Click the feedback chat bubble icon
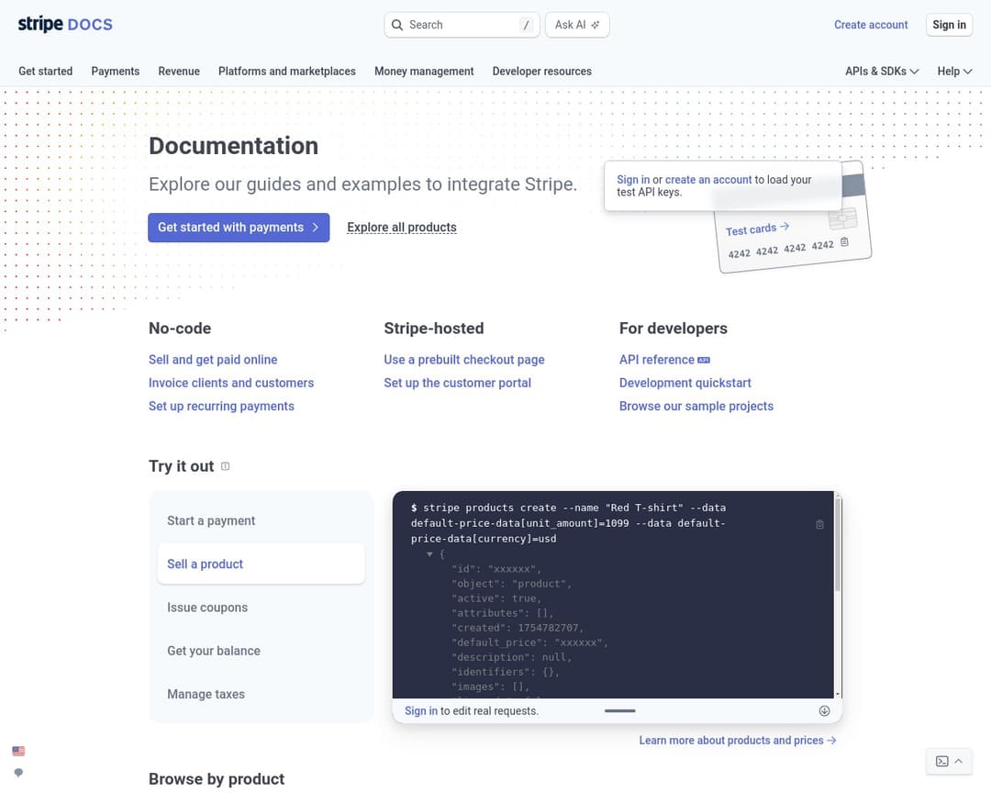This screenshot has height=793, width=991. click(x=18, y=773)
